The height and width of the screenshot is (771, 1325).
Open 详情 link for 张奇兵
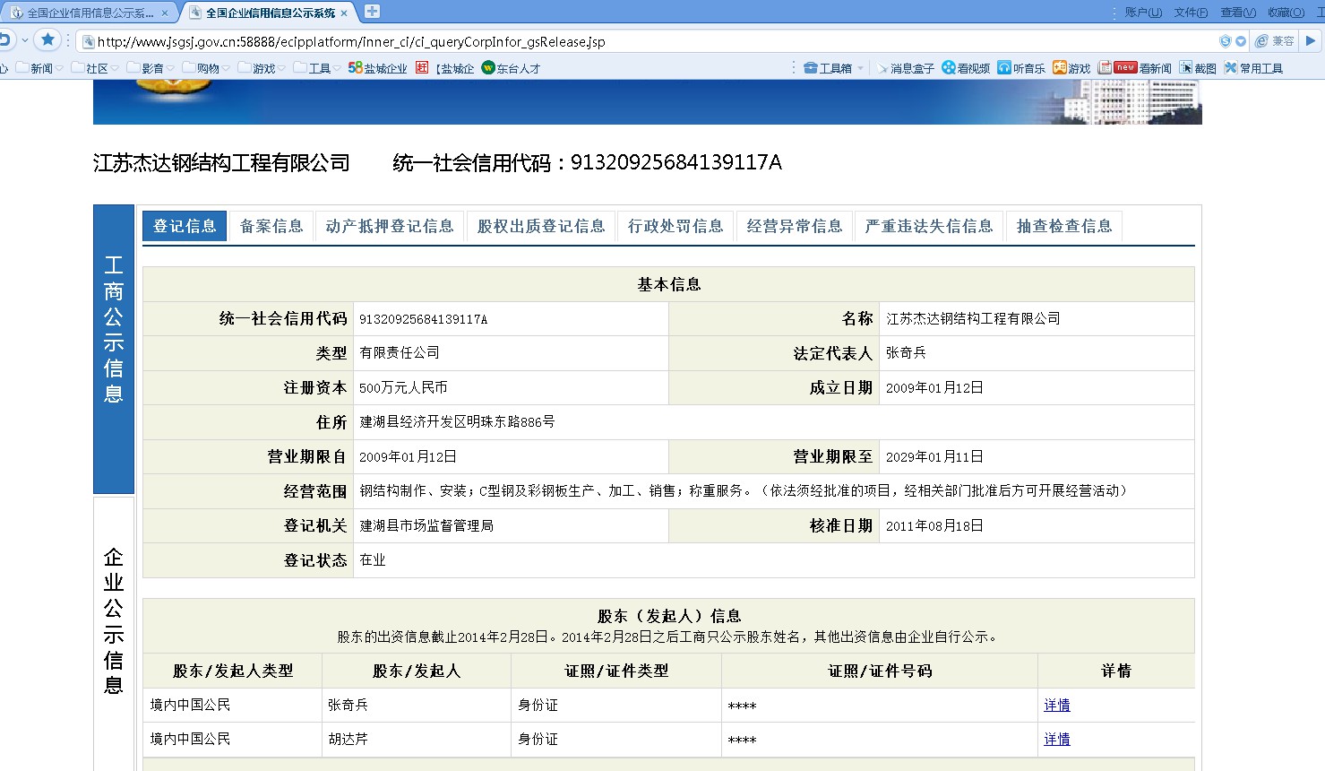[1057, 706]
